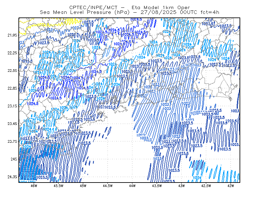The width and height of the screenshot is (259, 200).
Task: Click the 22.8S latitude axis label
Action: point(12,88)
